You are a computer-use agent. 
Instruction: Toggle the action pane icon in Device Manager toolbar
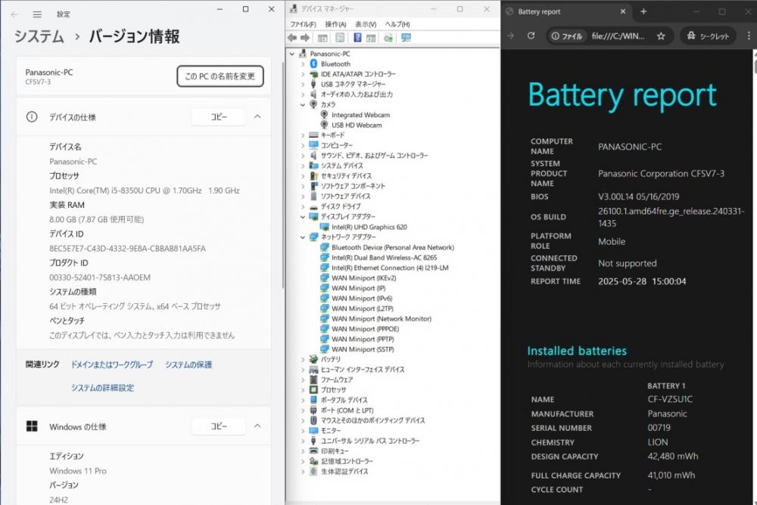click(371, 38)
